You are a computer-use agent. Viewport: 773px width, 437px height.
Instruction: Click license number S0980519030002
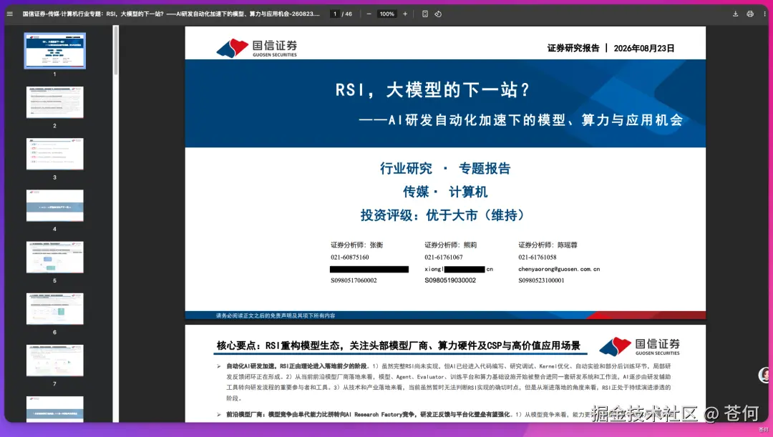coord(450,280)
